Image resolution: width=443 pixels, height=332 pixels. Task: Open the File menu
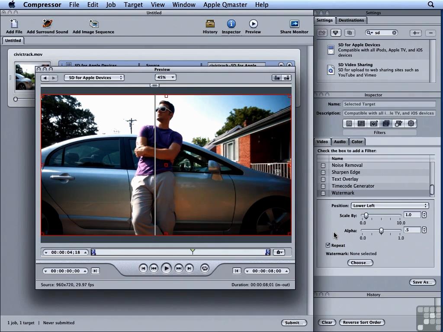[74, 4]
